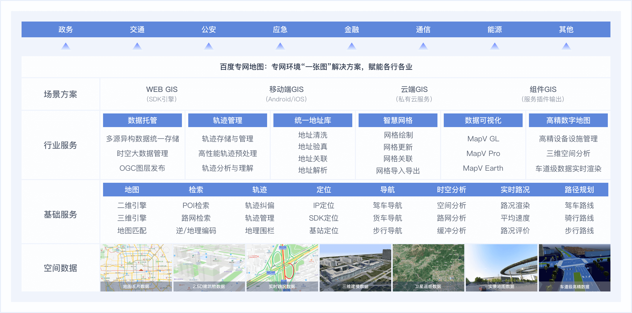Click the triangle arrow below 公安
The width and height of the screenshot is (632, 313).
[x=209, y=46]
